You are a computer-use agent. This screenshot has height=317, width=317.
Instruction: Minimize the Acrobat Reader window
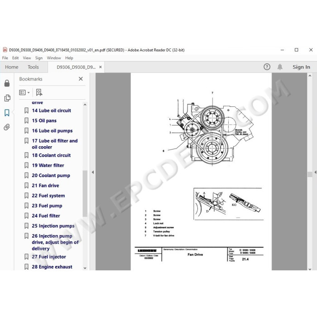coord(282,50)
